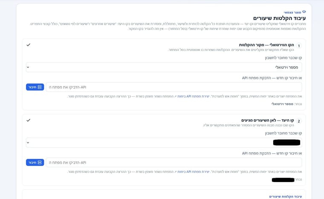Click the heading 'קו היעד — לאן השיעורים מגיעים'
The width and height of the screenshot is (324, 199).
click(x=268, y=120)
